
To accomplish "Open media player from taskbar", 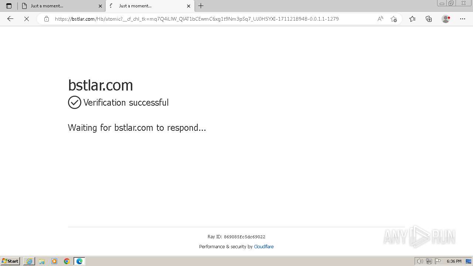I will [x=54, y=261].
